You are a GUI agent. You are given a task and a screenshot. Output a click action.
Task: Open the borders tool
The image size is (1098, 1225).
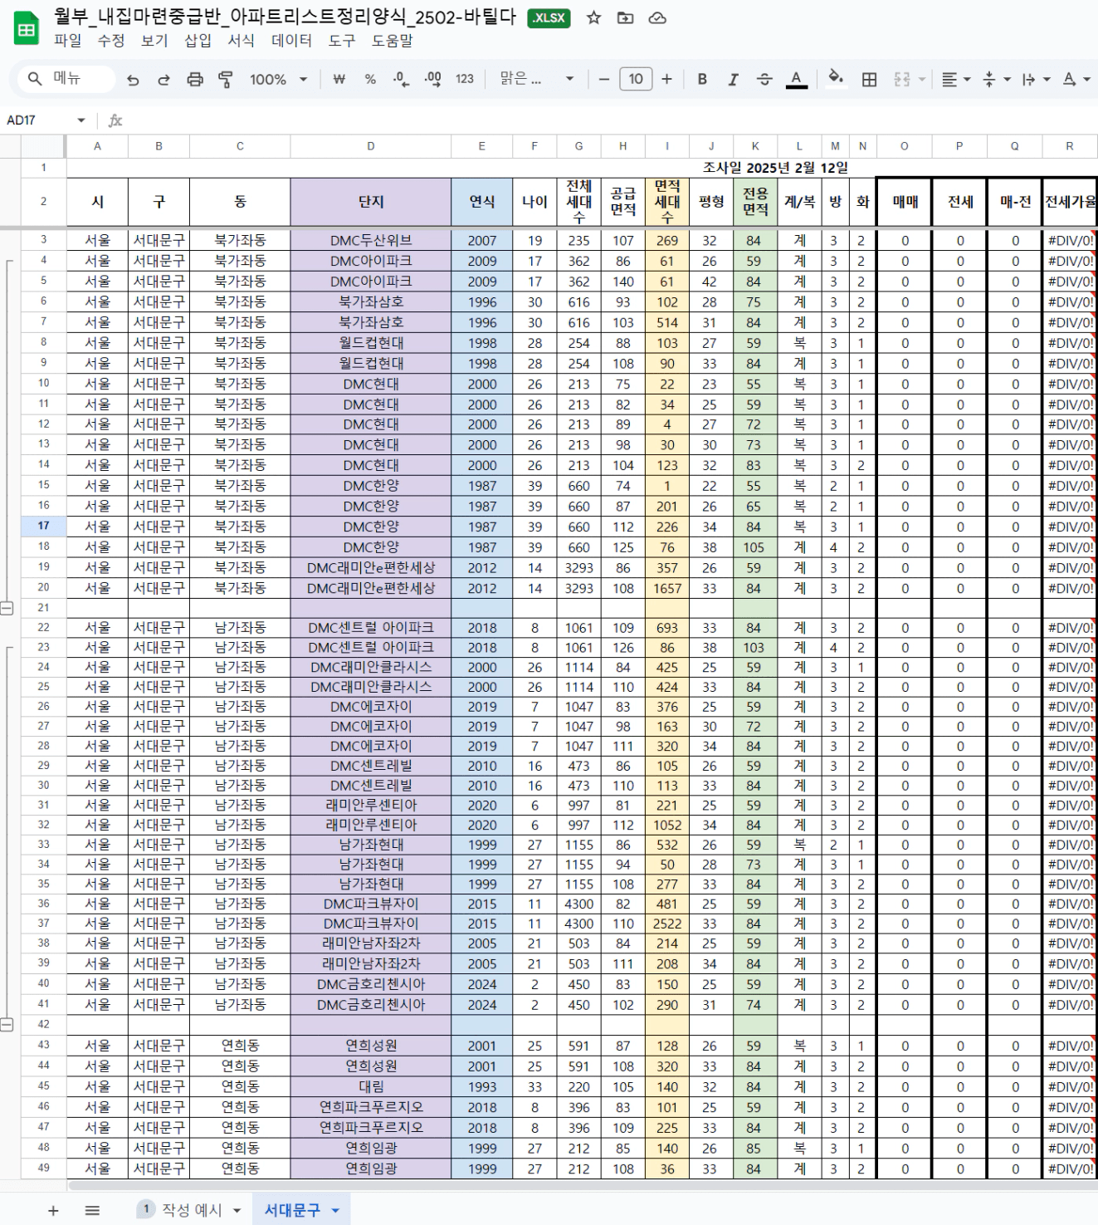(869, 80)
